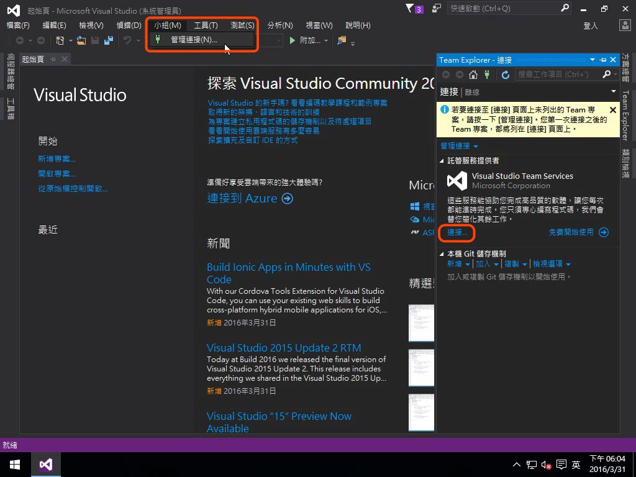Open the Action Center notification icon
636x477 pixels.
click(561, 465)
